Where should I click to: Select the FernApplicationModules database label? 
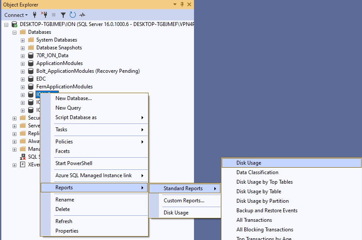65,87
